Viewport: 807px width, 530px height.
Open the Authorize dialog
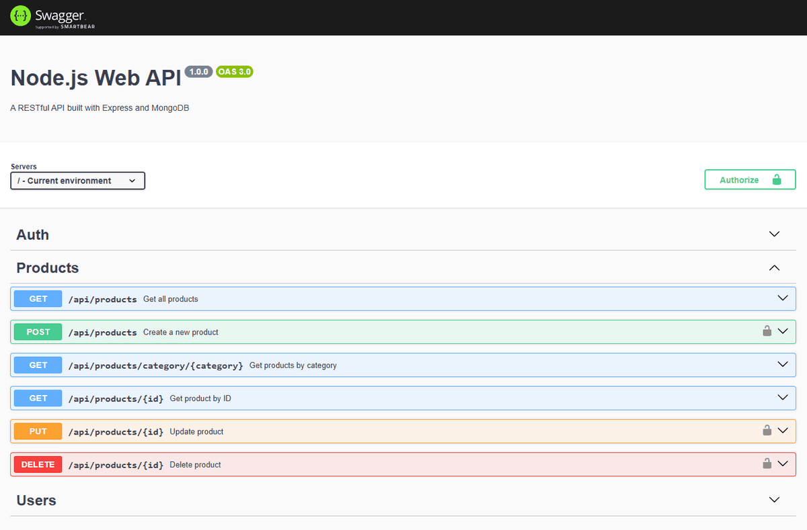click(x=750, y=180)
